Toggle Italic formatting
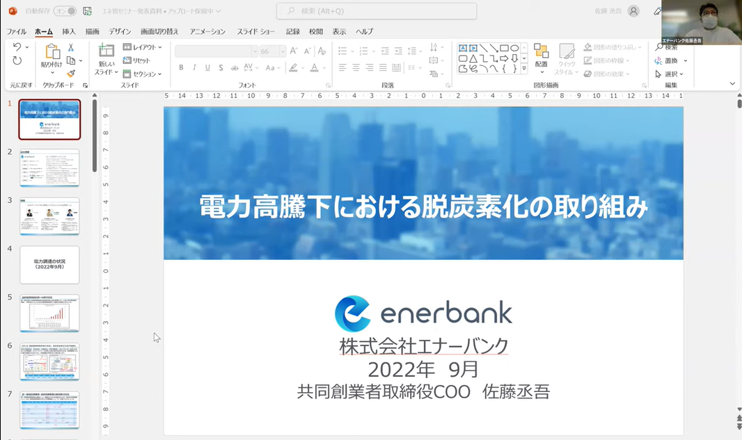 pos(194,68)
